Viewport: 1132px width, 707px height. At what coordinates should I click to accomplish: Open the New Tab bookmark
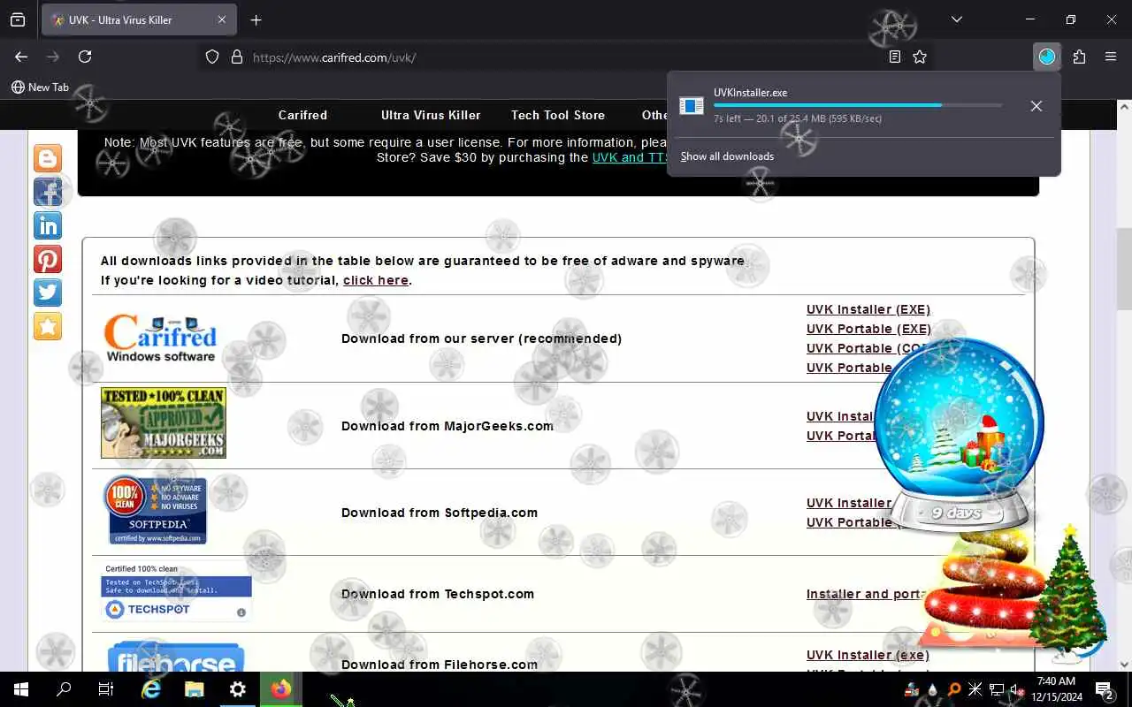coord(40,87)
